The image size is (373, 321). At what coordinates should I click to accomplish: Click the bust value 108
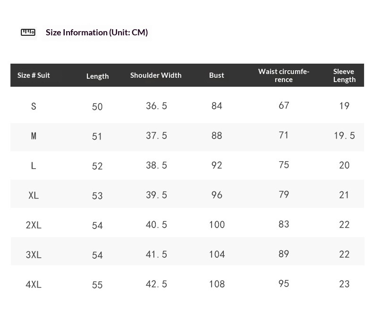(x=217, y=284)
